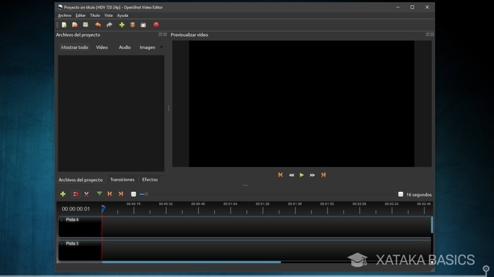This screenshot has height=277, width=494.
Task: Click the Save Project icon
Action: point(85,25)
